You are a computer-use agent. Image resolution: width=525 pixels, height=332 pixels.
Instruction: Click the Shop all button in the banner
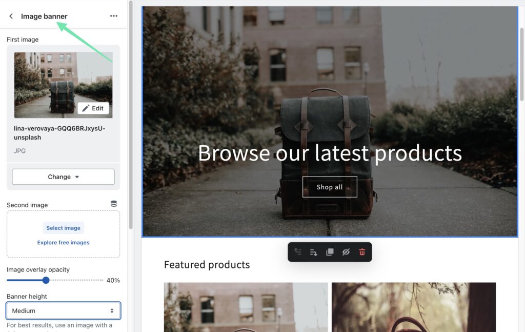click(x=330, y=187)
